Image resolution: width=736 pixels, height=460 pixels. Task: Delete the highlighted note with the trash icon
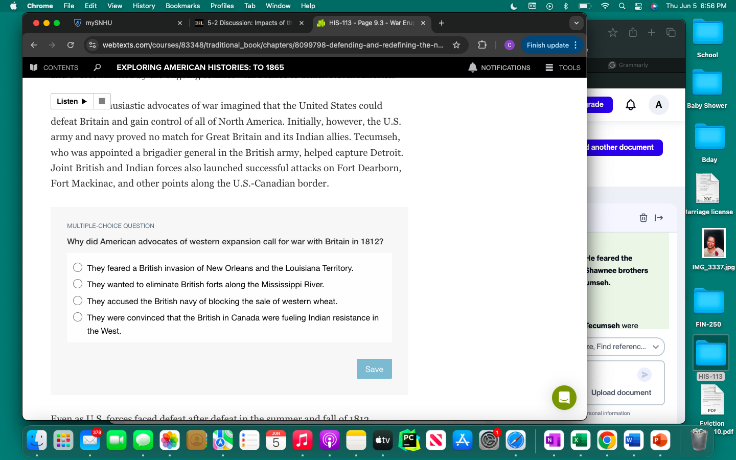(x=643, y=218)
